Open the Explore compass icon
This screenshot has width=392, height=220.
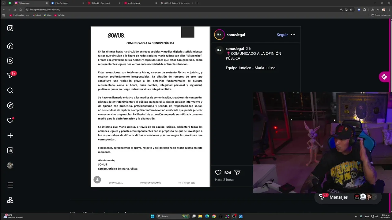(x=10, y=105)
